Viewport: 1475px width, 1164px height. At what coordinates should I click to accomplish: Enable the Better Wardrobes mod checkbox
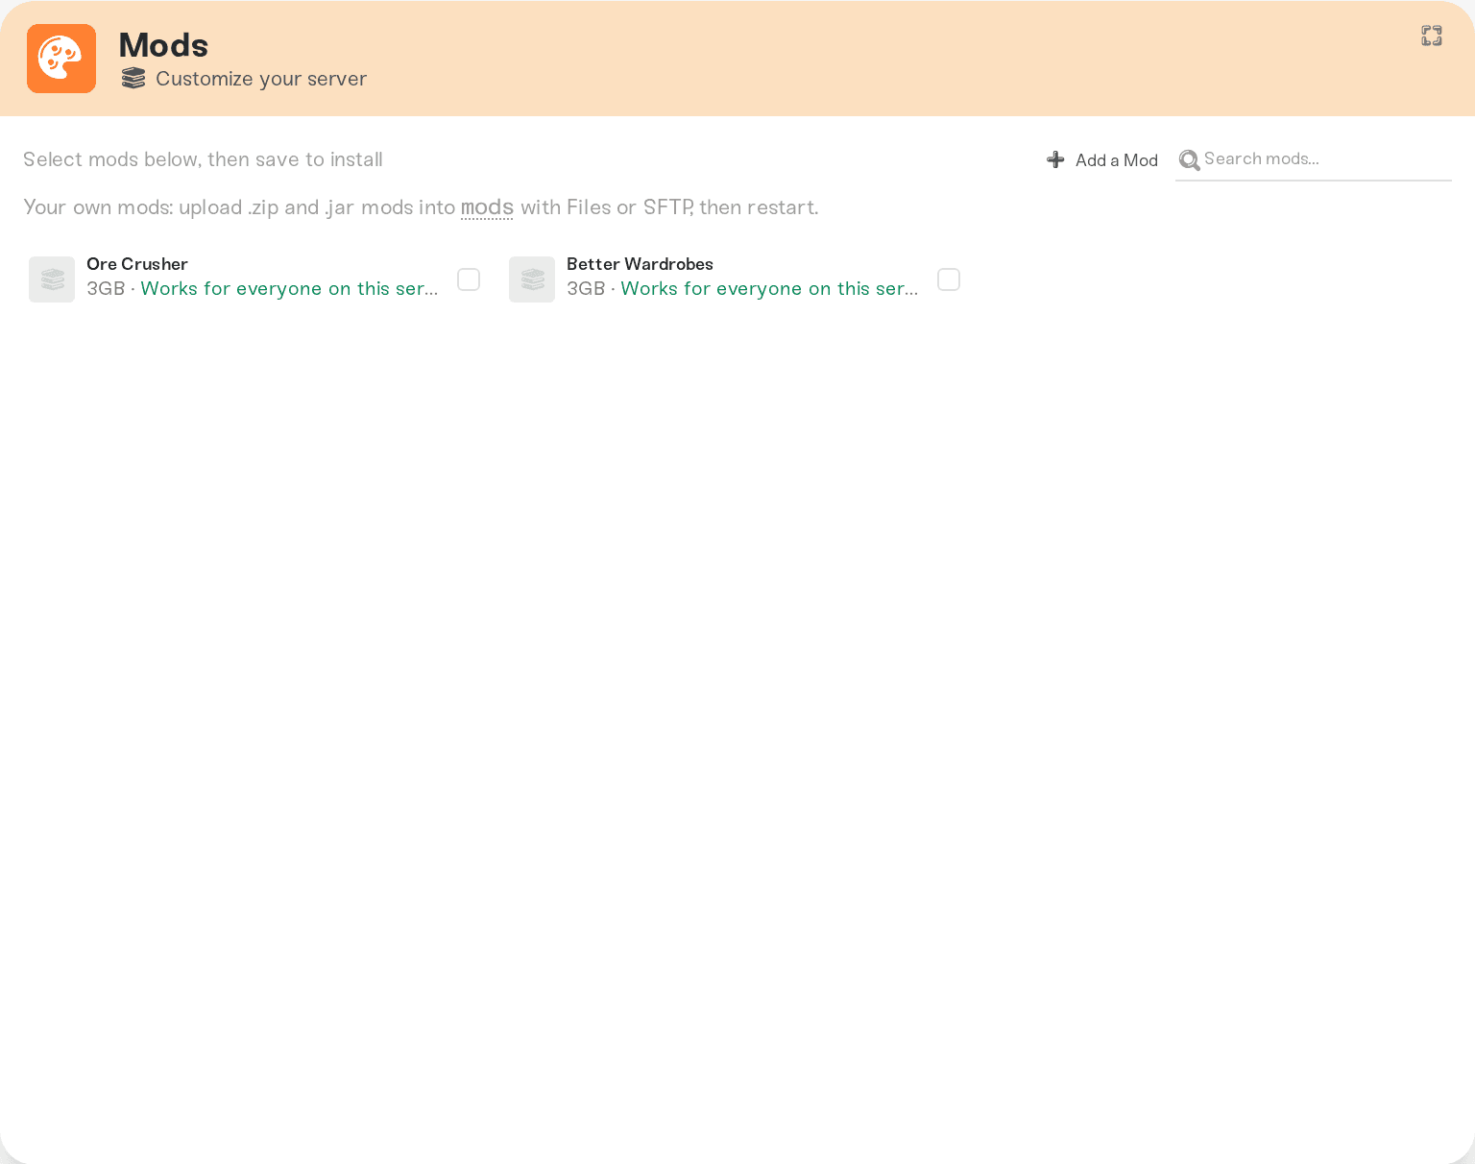949,279
